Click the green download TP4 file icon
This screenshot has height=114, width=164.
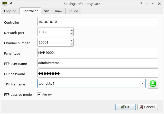[153, 84]
